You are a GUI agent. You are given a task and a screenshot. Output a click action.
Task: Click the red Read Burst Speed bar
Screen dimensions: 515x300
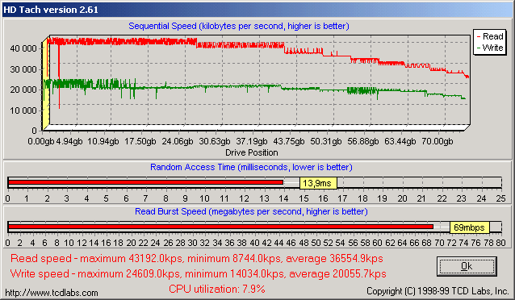pyautogui.click(x=220, y=227)
